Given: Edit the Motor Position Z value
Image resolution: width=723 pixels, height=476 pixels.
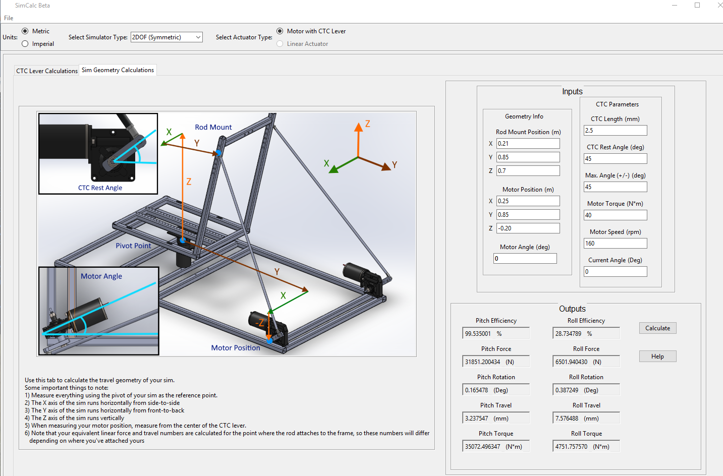Looking at the screenshot, I should pyautogui.click(x=528, y=228).
